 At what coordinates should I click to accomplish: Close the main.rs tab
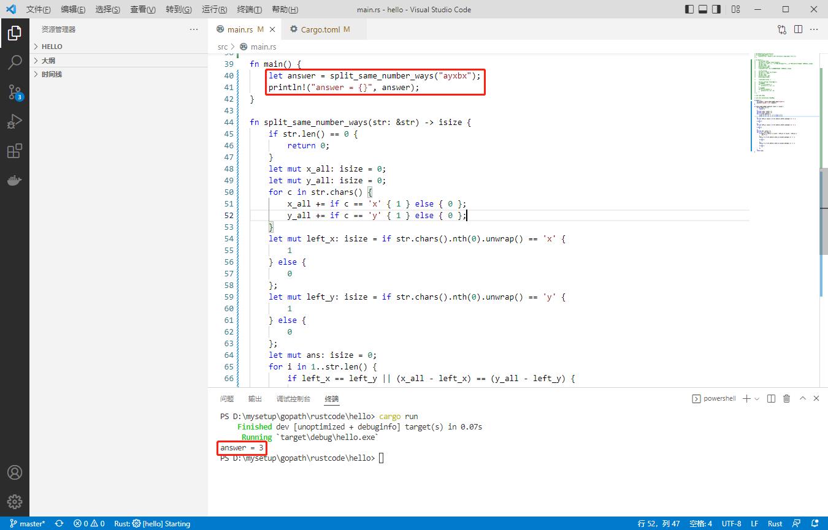[x=272, y=29]
